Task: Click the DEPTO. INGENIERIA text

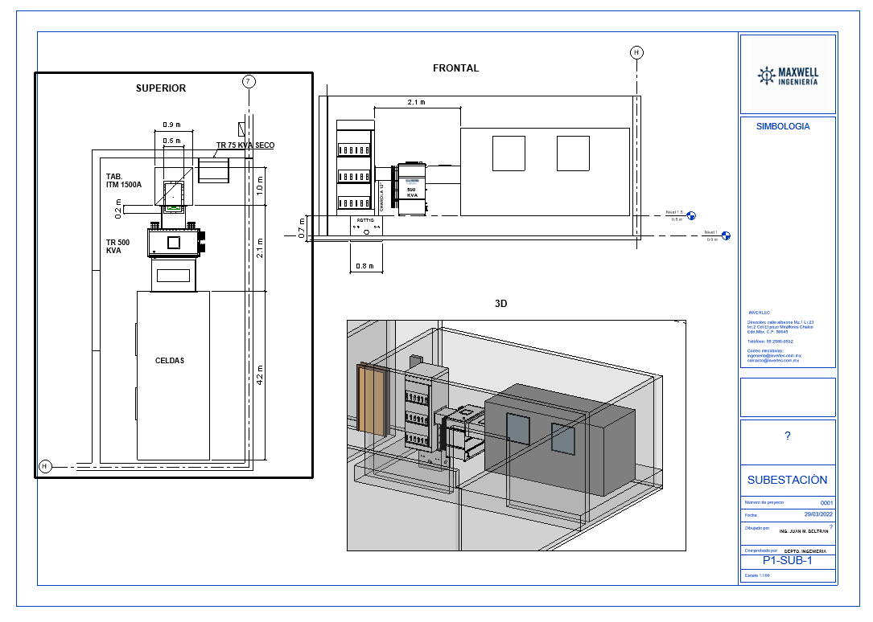Action: [805, 551]
